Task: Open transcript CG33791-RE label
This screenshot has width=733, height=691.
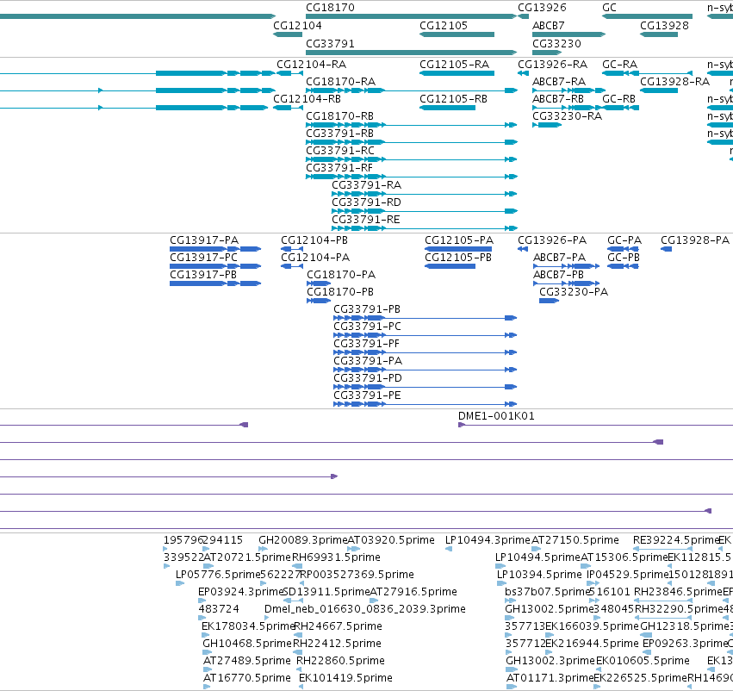Action: (366, 220)
